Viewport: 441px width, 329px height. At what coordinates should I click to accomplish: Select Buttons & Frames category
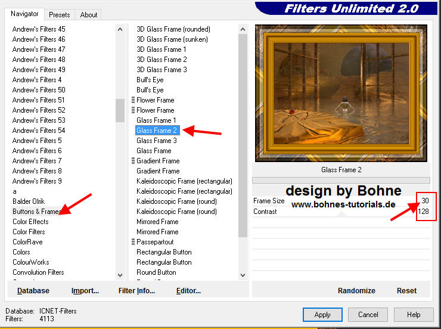click(x=36, y=212)
